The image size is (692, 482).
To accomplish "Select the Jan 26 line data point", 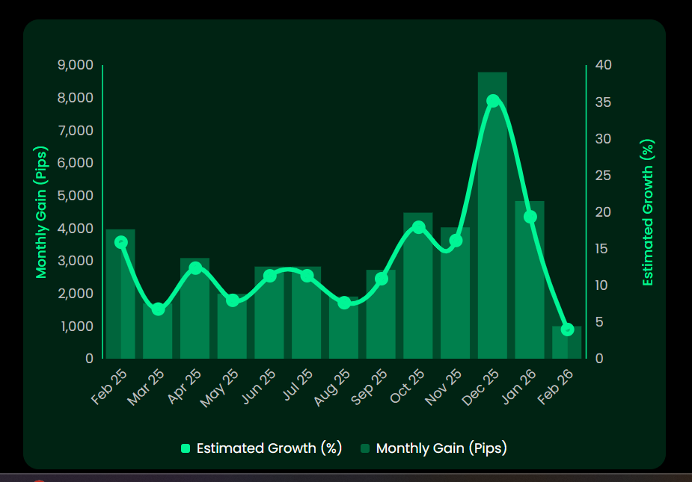I will (530, 217).
